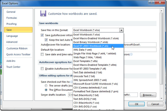This screenshot has height=111, width=167.
Task: Pick Formatted Text (Space delimited) (*.prn)
Action: [x=98, y=91]
